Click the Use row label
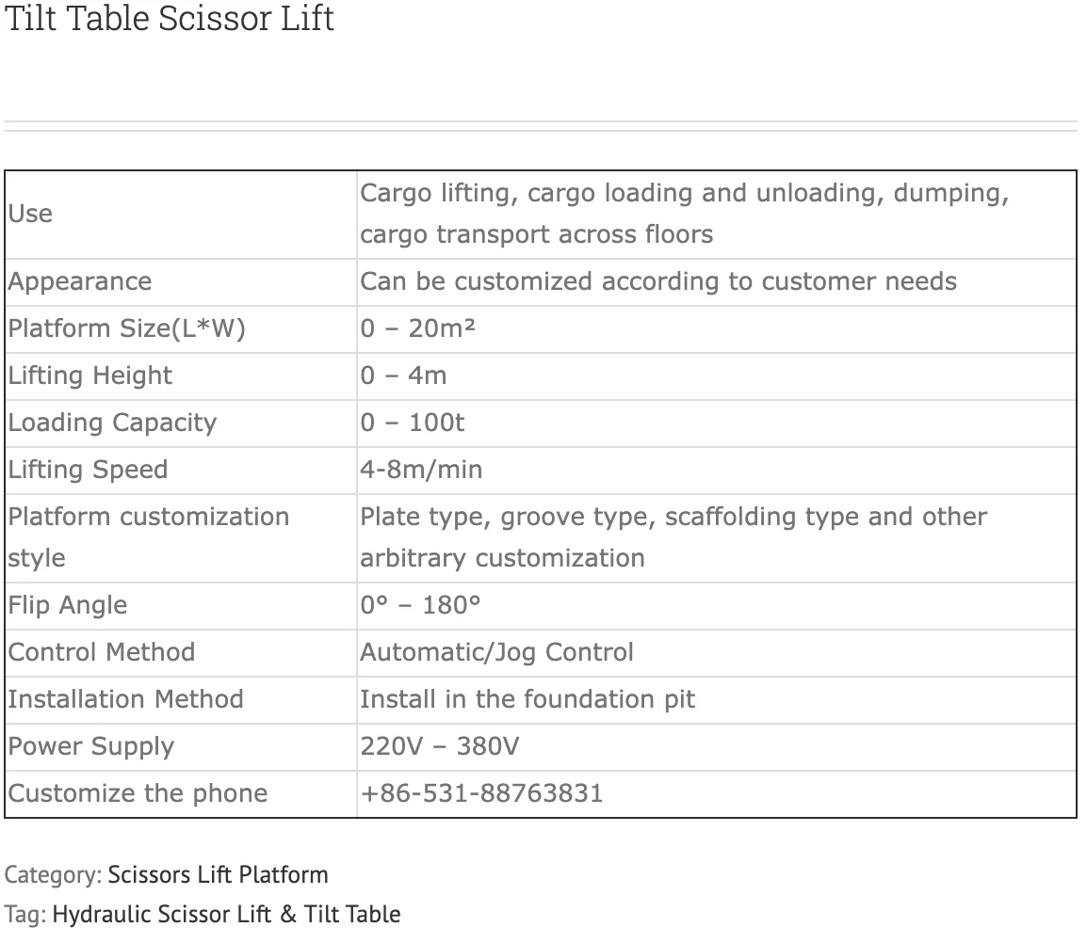Image resolution: width=1087 pixels, height=943 pixels. click(x=30, y=214)
